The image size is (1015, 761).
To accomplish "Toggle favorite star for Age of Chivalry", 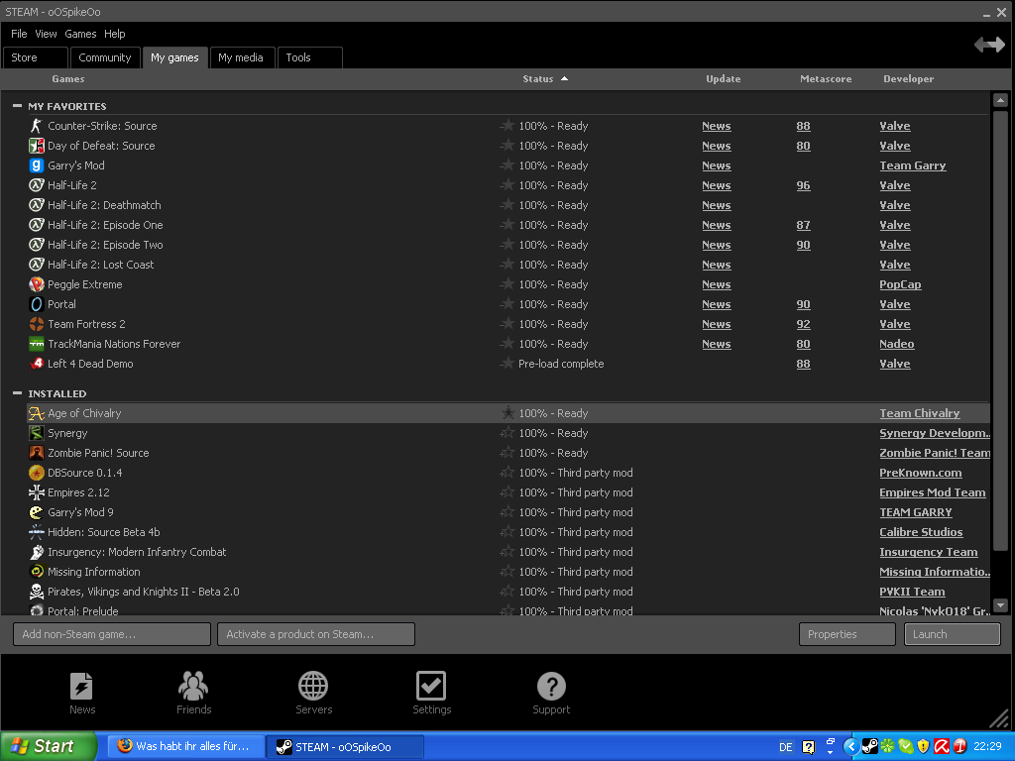I will 507,413.
